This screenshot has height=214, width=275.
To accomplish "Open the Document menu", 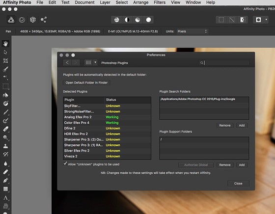I will [84, 2].
